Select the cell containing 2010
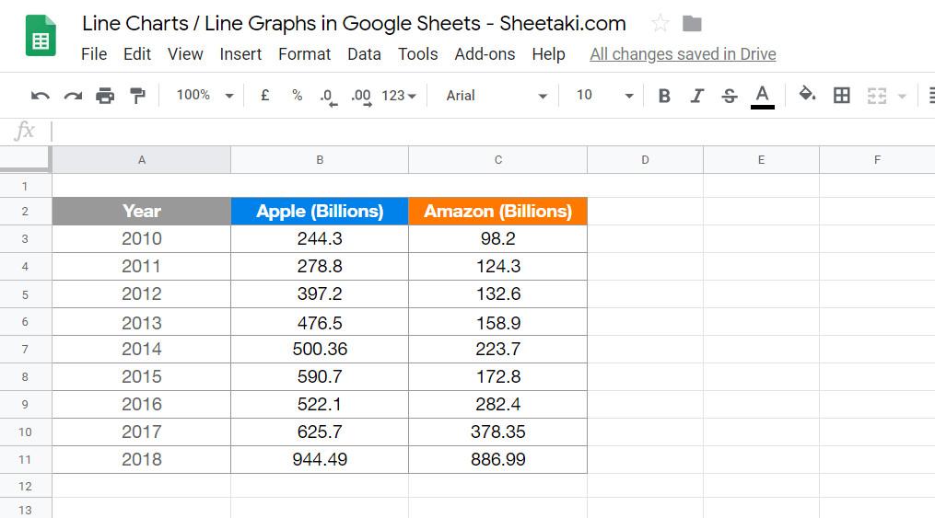Viewport: 935px width, 518px height. [141, 238]
